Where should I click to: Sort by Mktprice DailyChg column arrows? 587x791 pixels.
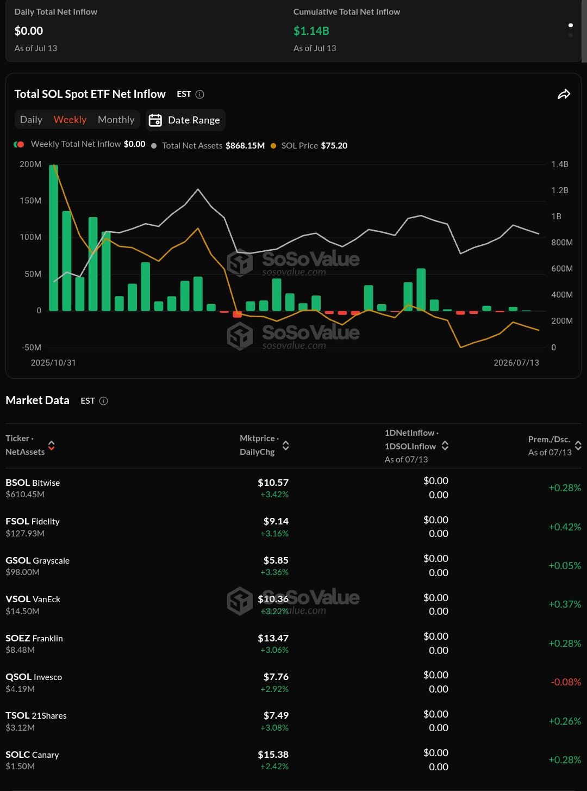point(286,446)
